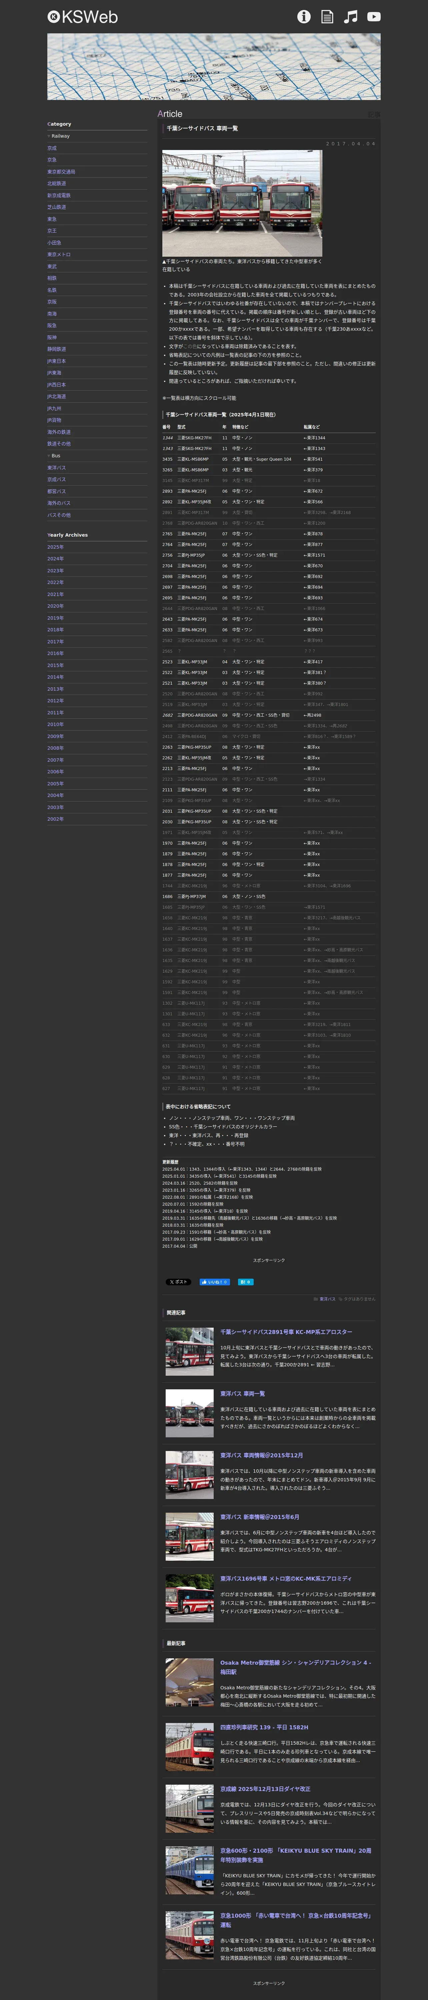Image resolution: width=428 pixels, height=2000 pixels.
Task: Click the 1344 number in the vehicle table
Action: tap(168, 438)
